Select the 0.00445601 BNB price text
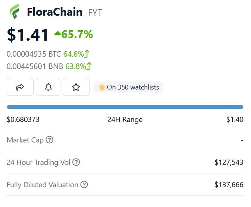The height and width of the screenshot is (207, 251). pyautogui.click(x=35, y=66)
